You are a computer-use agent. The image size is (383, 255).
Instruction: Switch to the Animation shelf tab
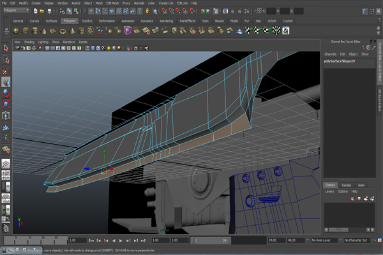point(128,21)
